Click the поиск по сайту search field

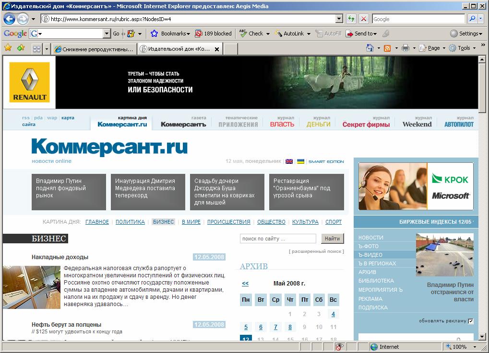pos(278,239)
